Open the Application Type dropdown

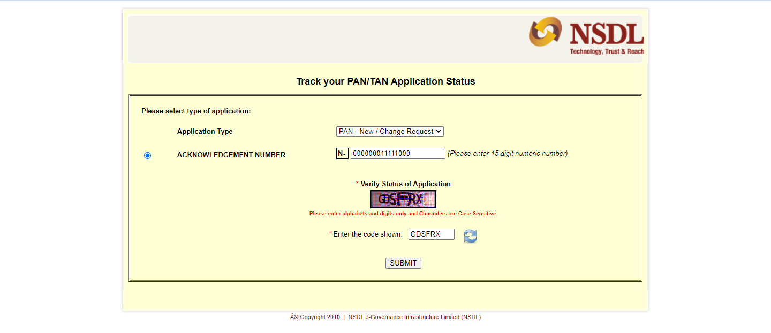tap(390, 132)
